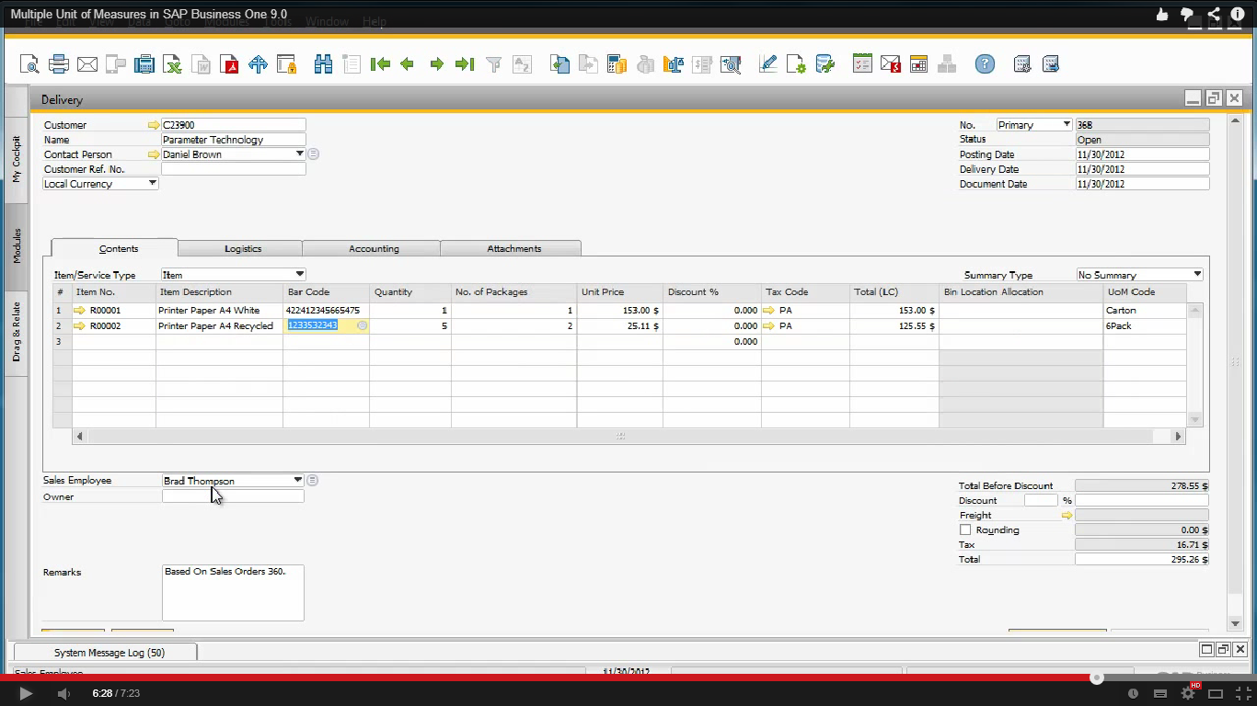Open the Item/Service Type dropdown
This screenshot has height=706, width=1257.
coord(300,275)
